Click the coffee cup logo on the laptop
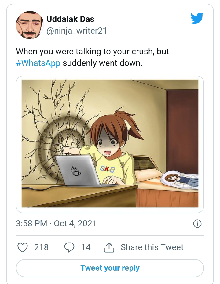 coord(75,171)
